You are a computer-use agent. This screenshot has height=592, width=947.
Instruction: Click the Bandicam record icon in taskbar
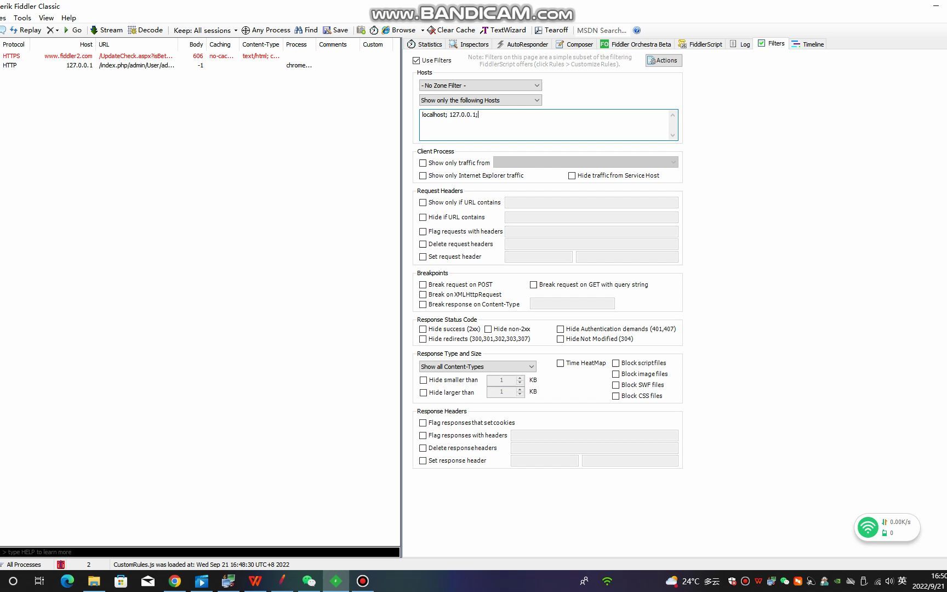click(363, 581)
